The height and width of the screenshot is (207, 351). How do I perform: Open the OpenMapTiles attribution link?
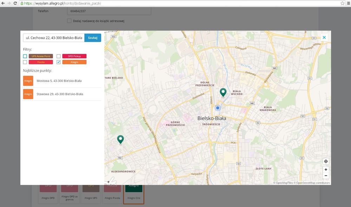pos(283,183)
